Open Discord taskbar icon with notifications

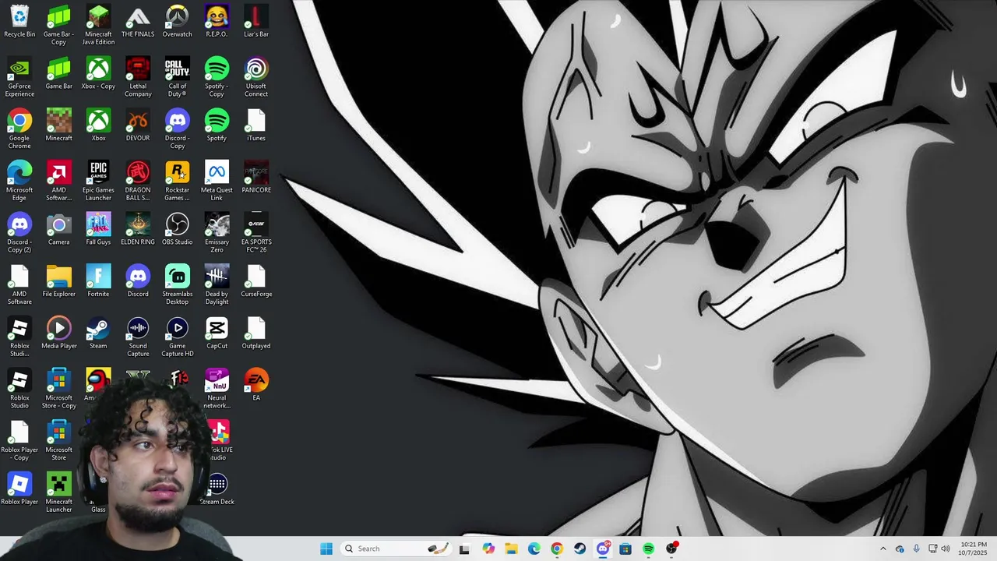coord(603,549)
